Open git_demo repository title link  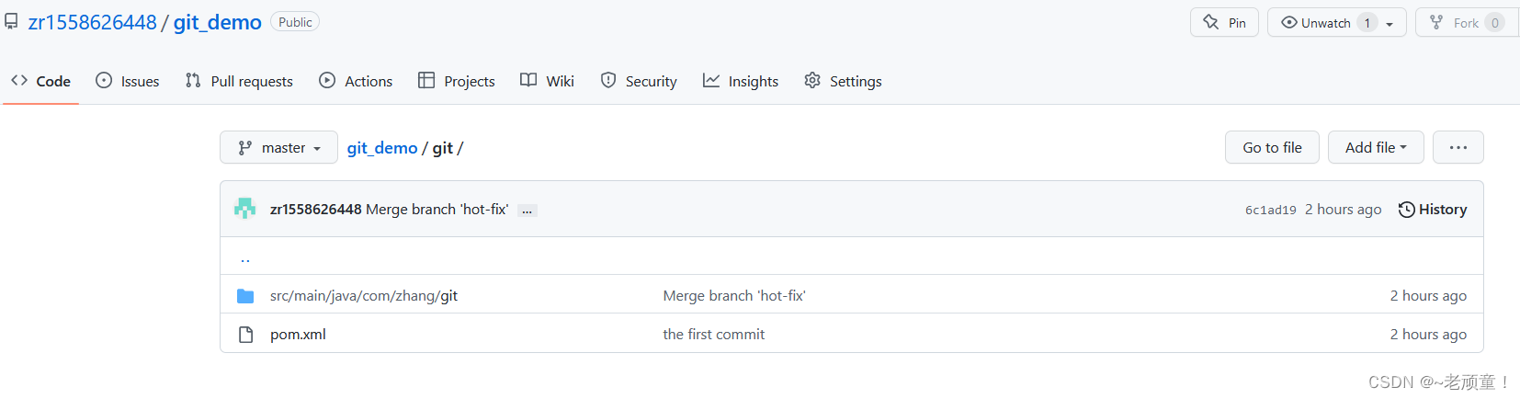(x=218, y=22)
